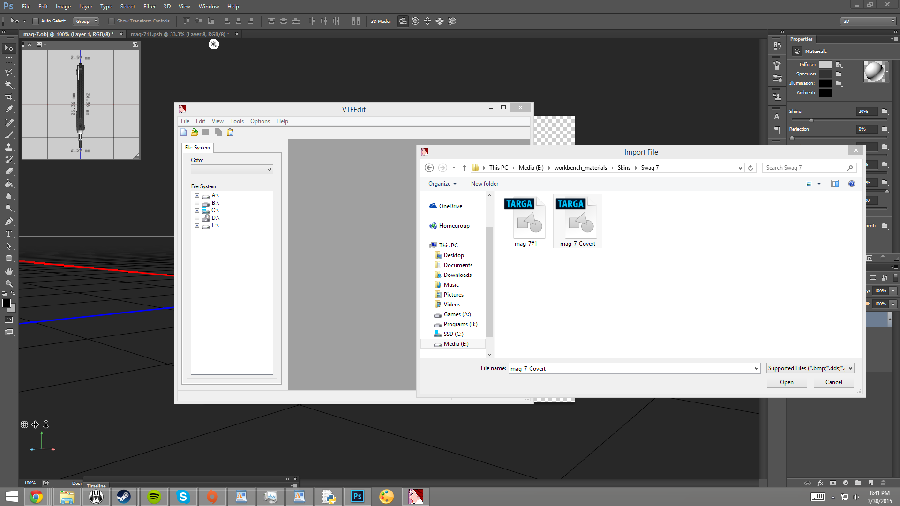Select the Zoom tool in toolbar
900x506 pixels.
(x=9, y=284)
